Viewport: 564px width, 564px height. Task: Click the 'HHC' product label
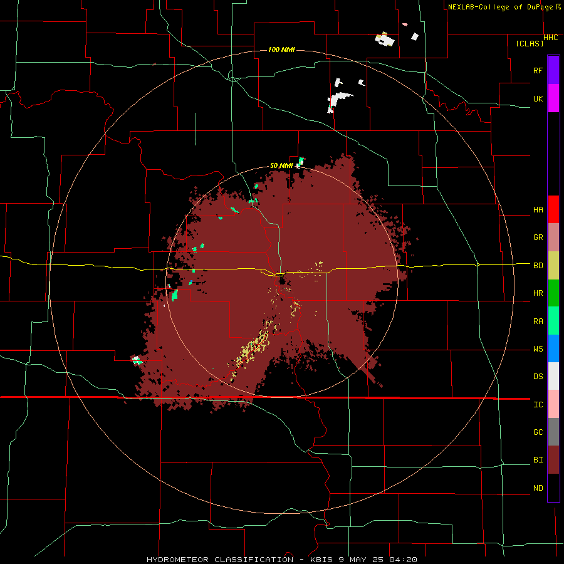(550, 38)
